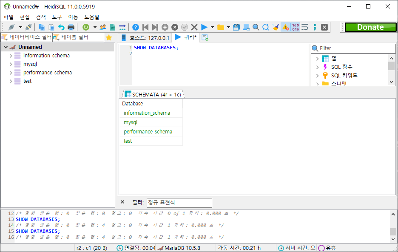Expand the information_schema tree node
This screenshot has width=398, height=252.
[x=11, y=56]
